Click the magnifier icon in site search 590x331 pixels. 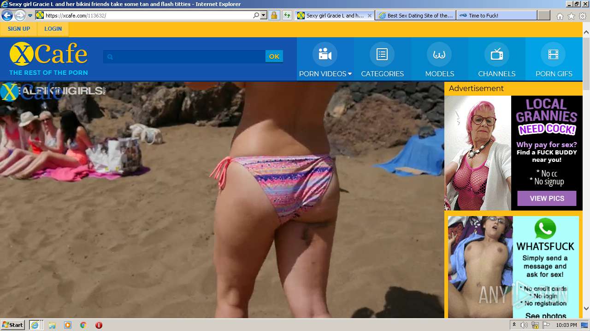[110, 57]
